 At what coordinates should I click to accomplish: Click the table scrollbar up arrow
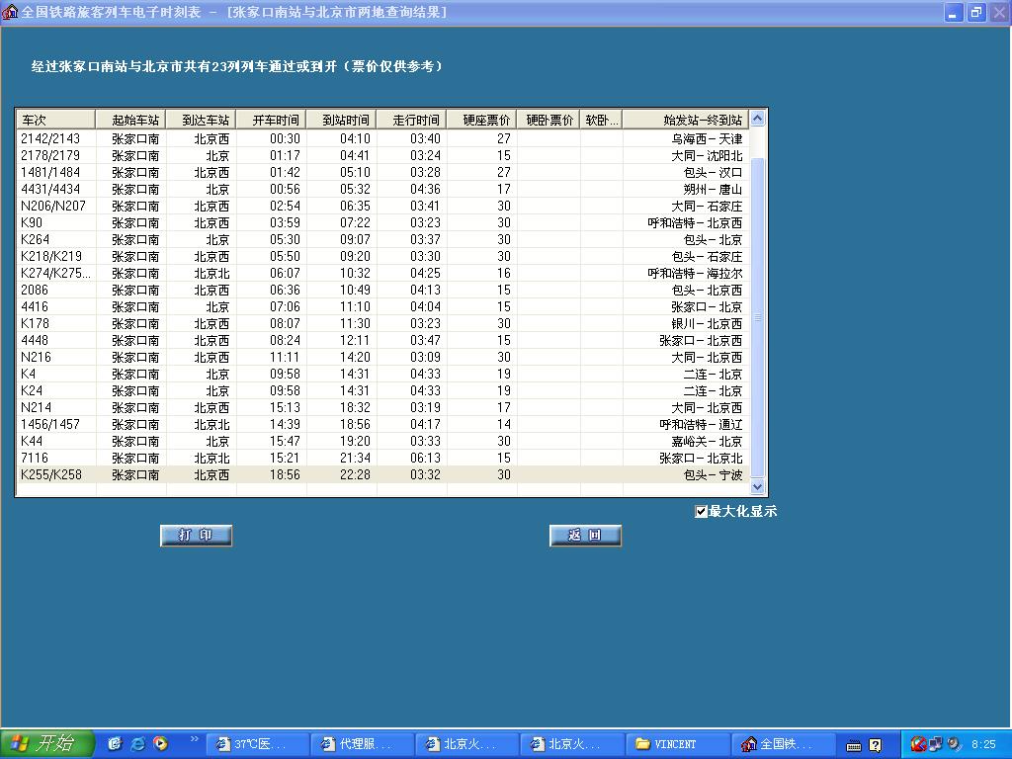pyautogui.click(x=758, y=119)
